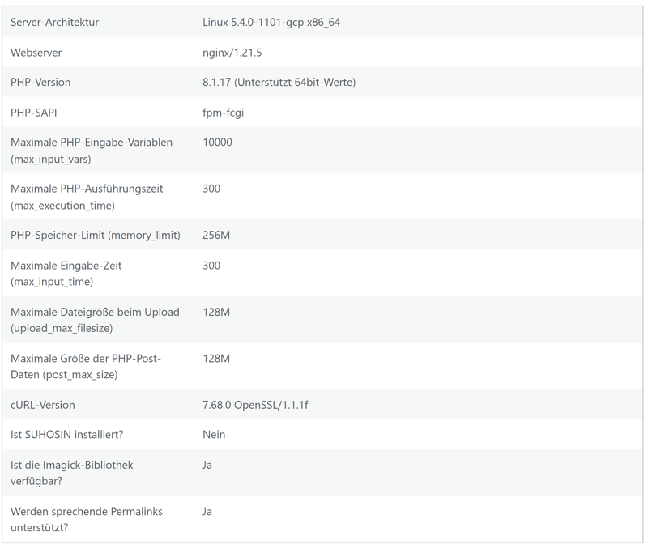Click the max_execution_time value 300
This screenshot has height=549, width=648.
point(211,189)
